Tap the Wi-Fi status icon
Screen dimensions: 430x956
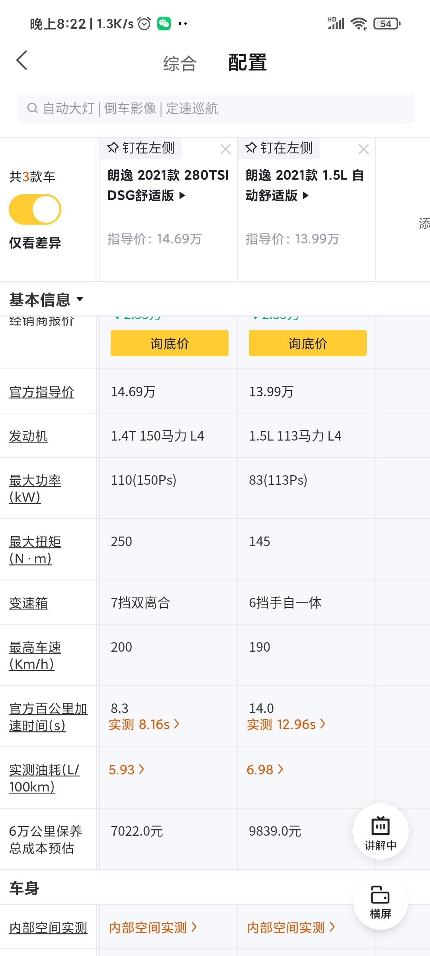[x=359, y=24]
